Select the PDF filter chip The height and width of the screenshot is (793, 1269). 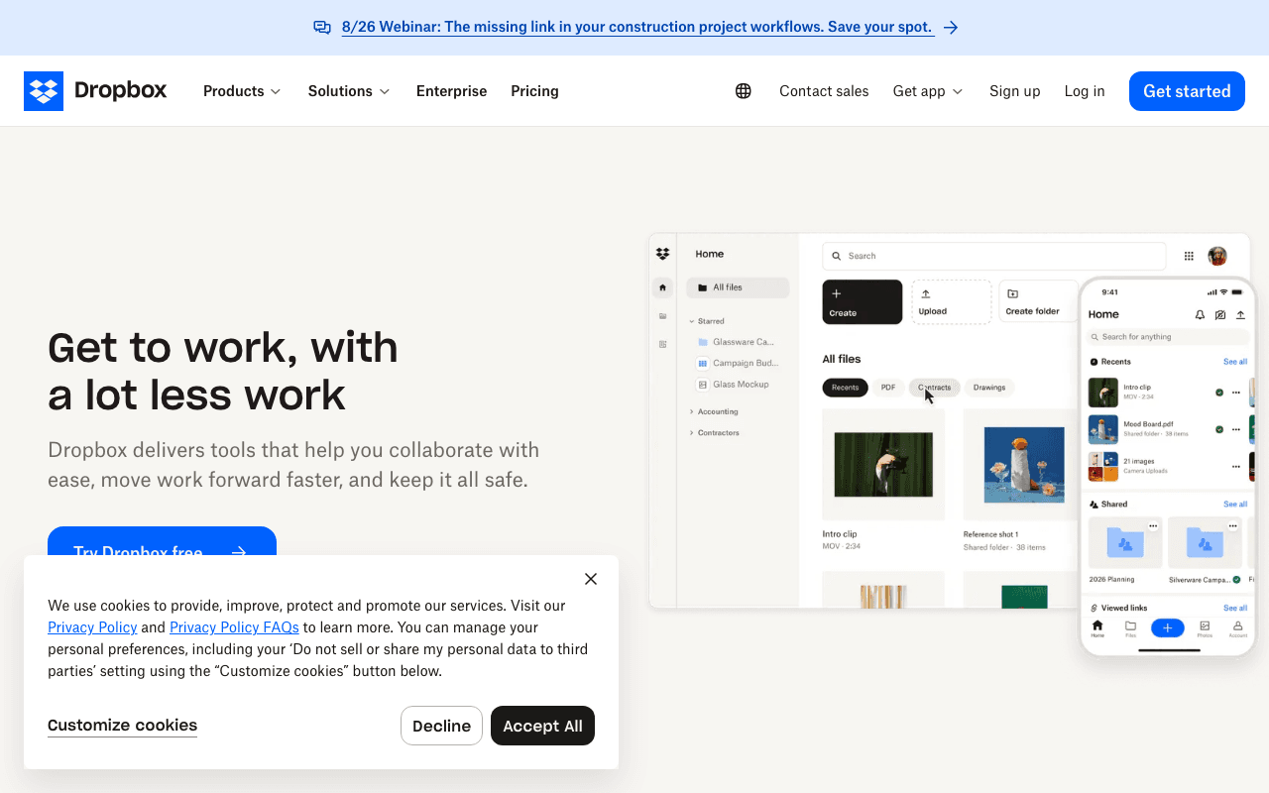tap(888, 388)
